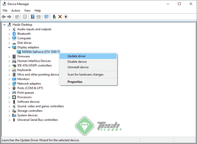Choose Update driver in context menu

[88, 56]
